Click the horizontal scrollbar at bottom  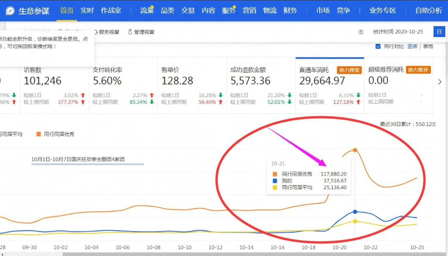(254, 254)
